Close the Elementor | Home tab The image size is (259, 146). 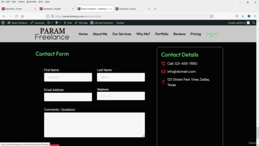pyautogui.click(x=149, y=9)
